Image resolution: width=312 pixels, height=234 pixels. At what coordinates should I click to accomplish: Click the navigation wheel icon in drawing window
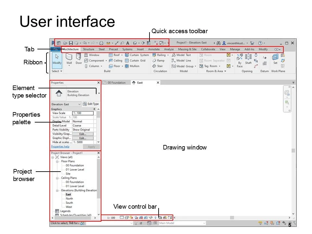[287, 93]
